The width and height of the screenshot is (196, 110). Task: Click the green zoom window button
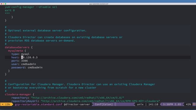click(x=6, y=4)
